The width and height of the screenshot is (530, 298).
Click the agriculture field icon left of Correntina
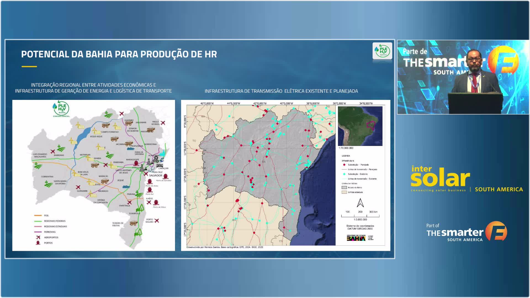click(x=38, y=166)
